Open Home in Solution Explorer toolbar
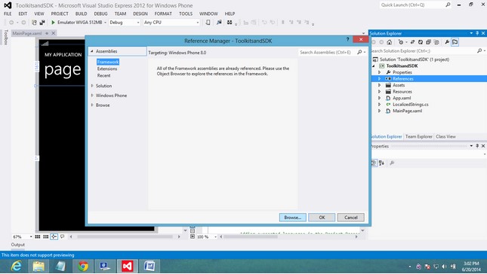This screenshot has width=487, height=274. 390,42
